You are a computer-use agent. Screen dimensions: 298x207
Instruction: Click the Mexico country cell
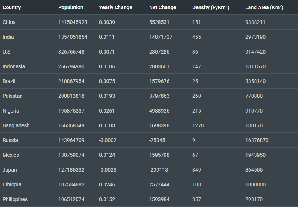[x=11, y=155]
